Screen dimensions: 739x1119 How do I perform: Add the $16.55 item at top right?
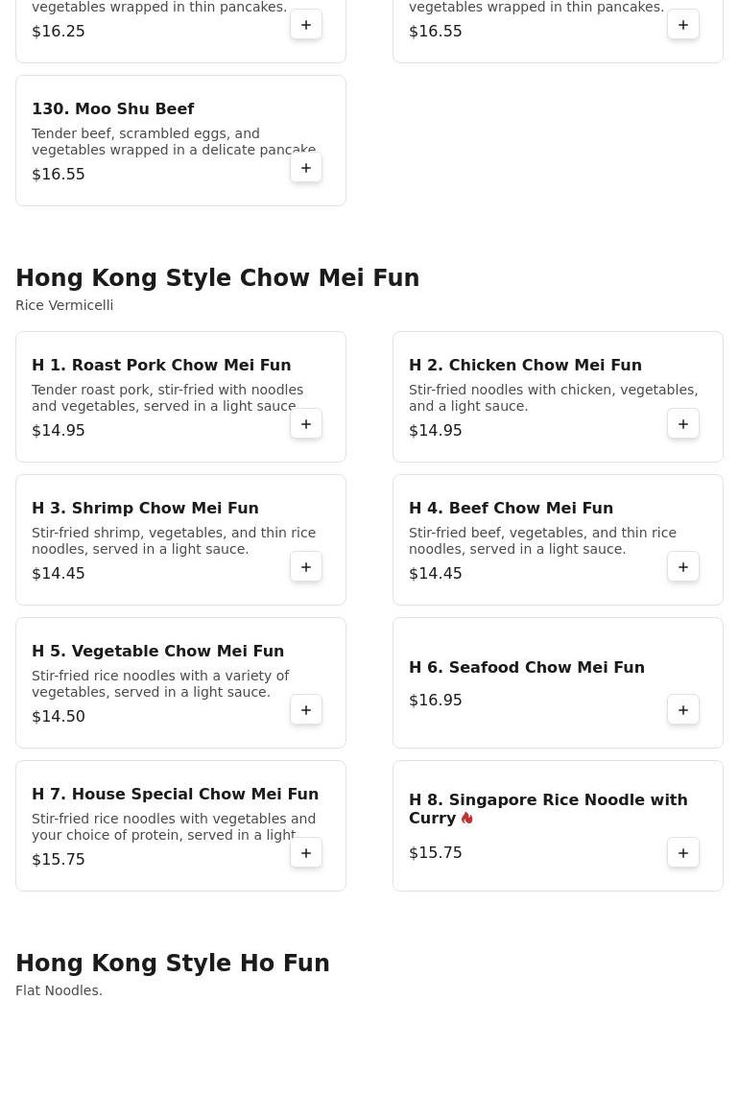(683, 25)
